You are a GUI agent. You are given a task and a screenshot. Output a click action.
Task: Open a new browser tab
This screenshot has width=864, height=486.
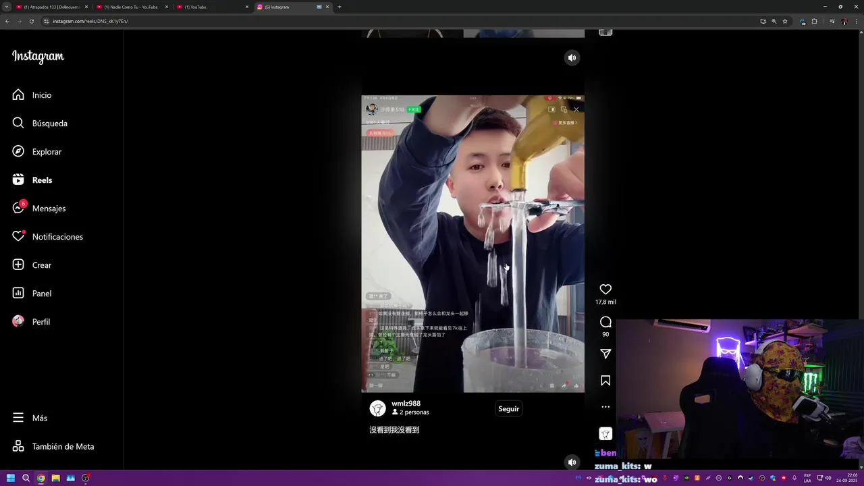tap(340, 7)
